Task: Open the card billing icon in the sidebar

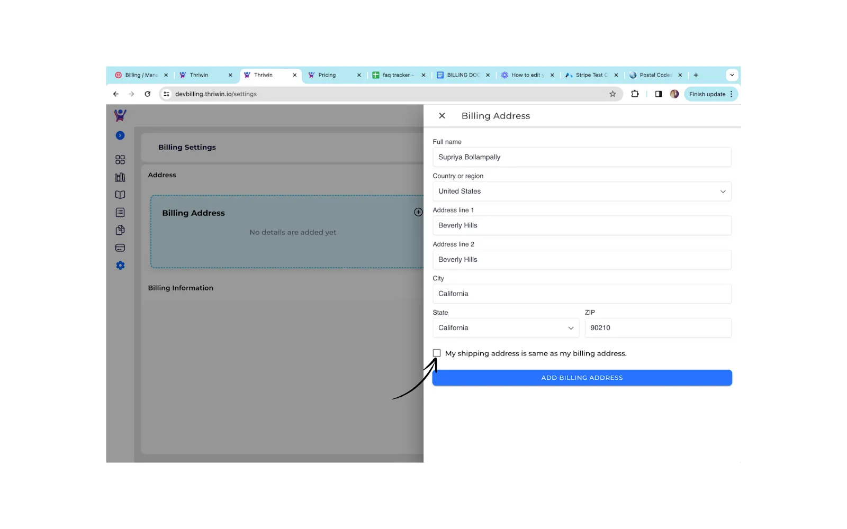Action: 120,248
